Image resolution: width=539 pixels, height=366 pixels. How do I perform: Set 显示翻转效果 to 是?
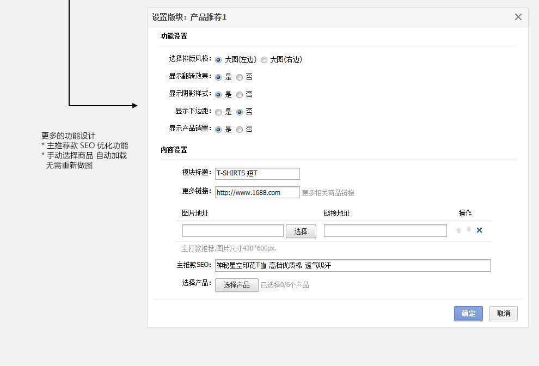[218, 77]
